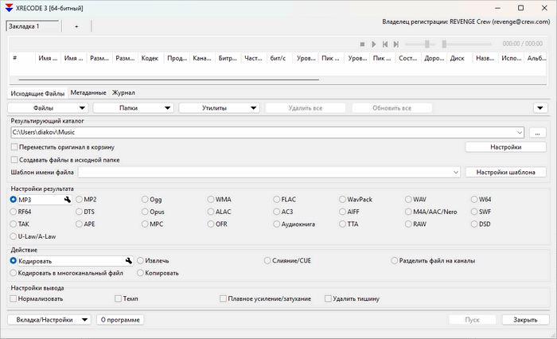Open the Журнал tab

coord(123,93)
